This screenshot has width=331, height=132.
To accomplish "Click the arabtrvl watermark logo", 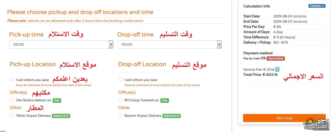I will click(317, 125).
